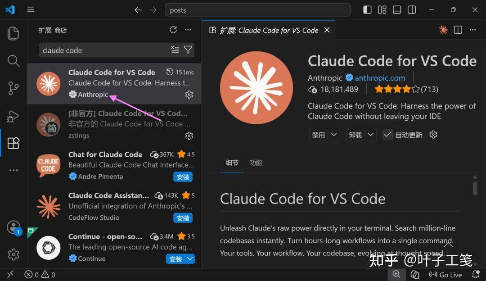This screenshot has height=281, width=486.
Task: Open the Copilot status bar icon
Action: pyautogui.click(x=415, y=275)
